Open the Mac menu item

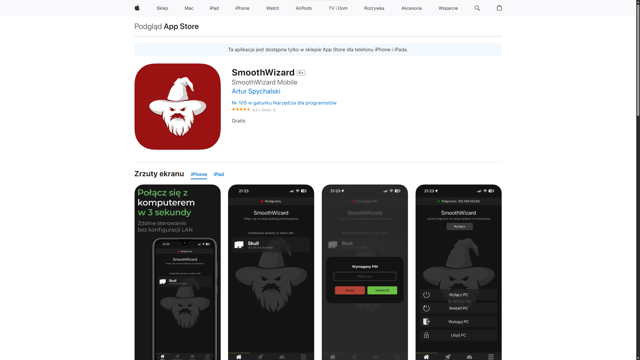189,8
